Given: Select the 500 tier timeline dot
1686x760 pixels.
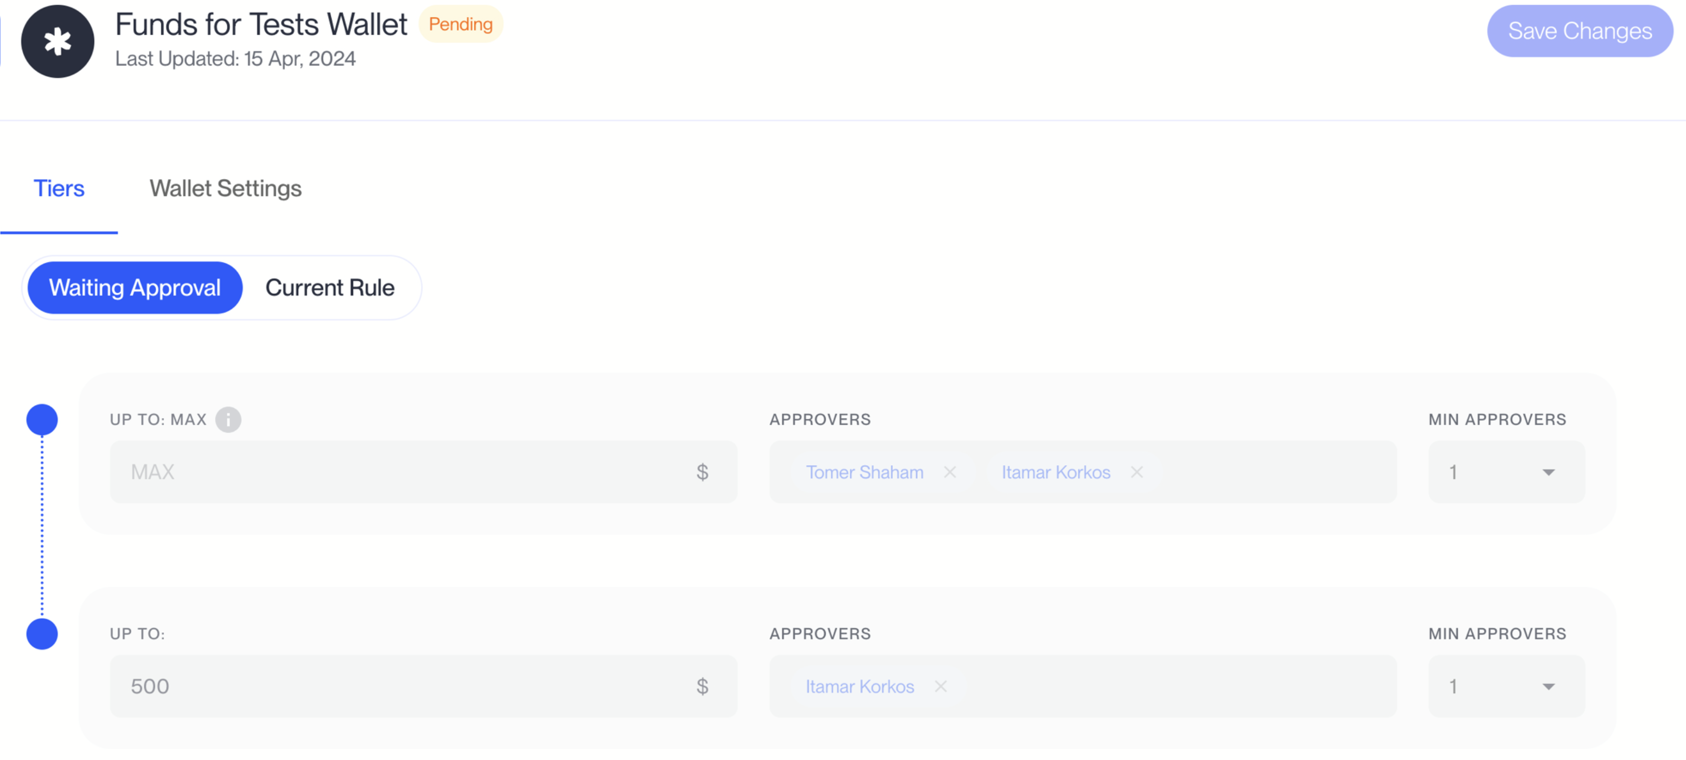Looking at the screenshot, I should 42,634.
